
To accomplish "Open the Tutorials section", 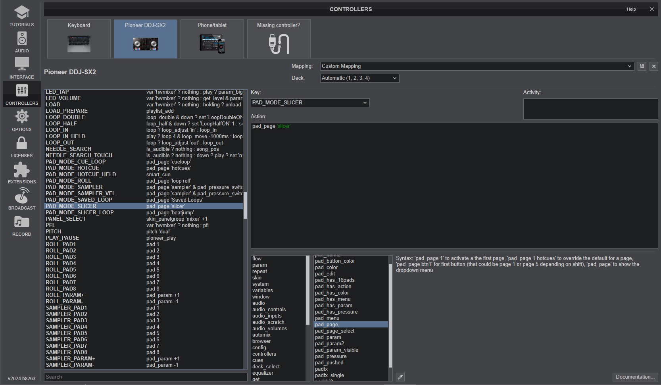I will pyautogui.click(x=22, y=16).
